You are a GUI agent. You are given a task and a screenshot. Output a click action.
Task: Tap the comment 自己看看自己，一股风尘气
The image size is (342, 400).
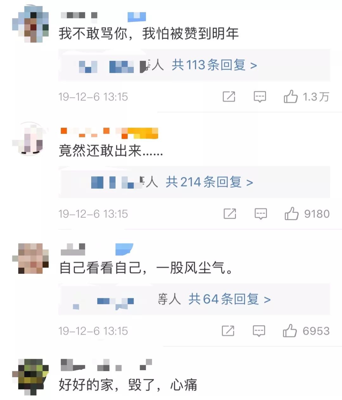pyautogui.click(x=146, y=268)
